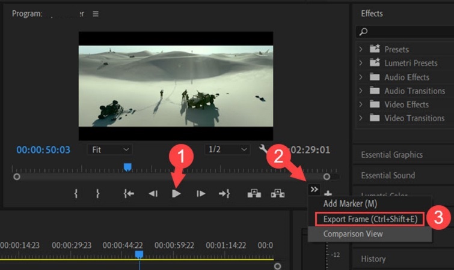Viewport: 454px width, 270px height.
Task: Click the Extract icon in transport controls
Action: click(x=277, y=194)
